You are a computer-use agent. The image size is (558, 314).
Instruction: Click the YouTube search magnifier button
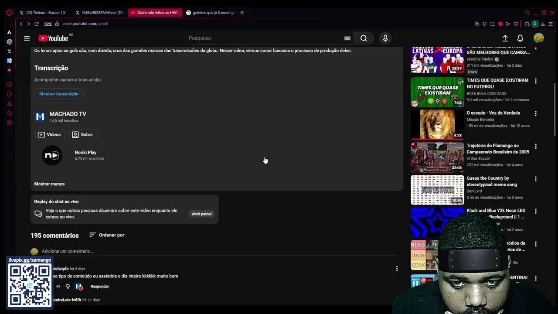tap(364, 38)
